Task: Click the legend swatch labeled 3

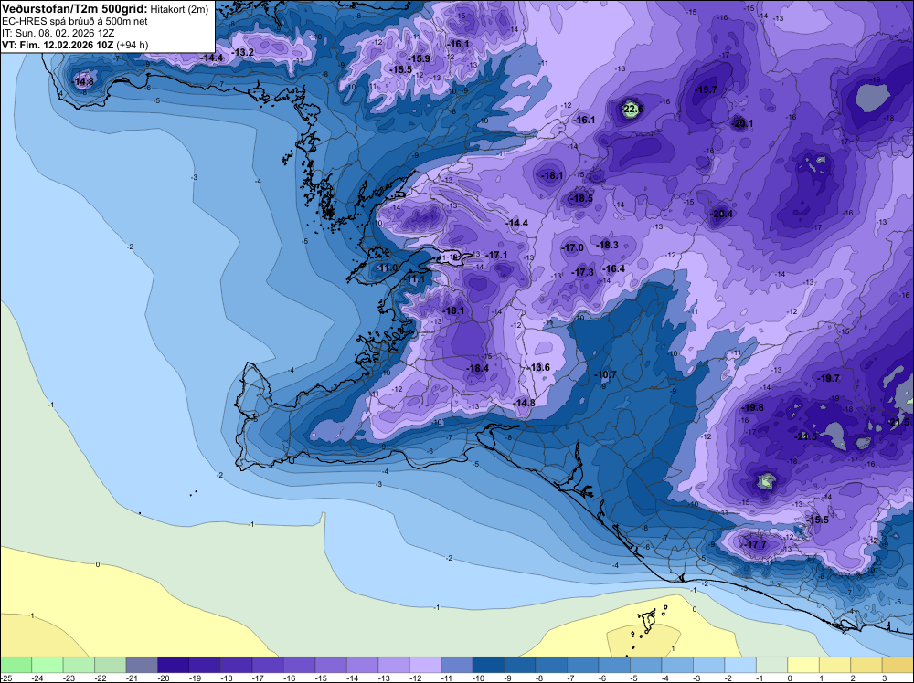Action: (898, 665)
